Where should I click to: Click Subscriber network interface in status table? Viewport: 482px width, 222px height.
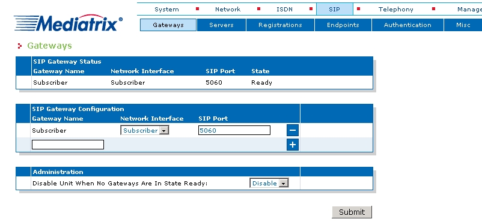pos(128,83)
